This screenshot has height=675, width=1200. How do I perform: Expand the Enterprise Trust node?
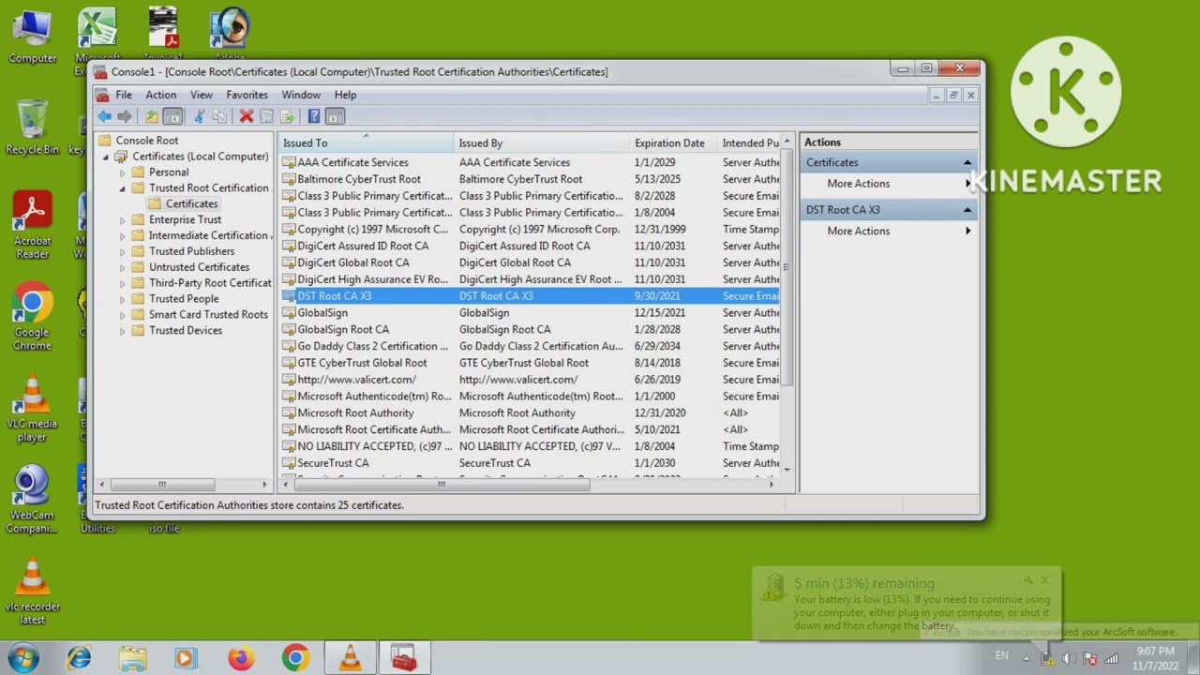coord(122,219)
